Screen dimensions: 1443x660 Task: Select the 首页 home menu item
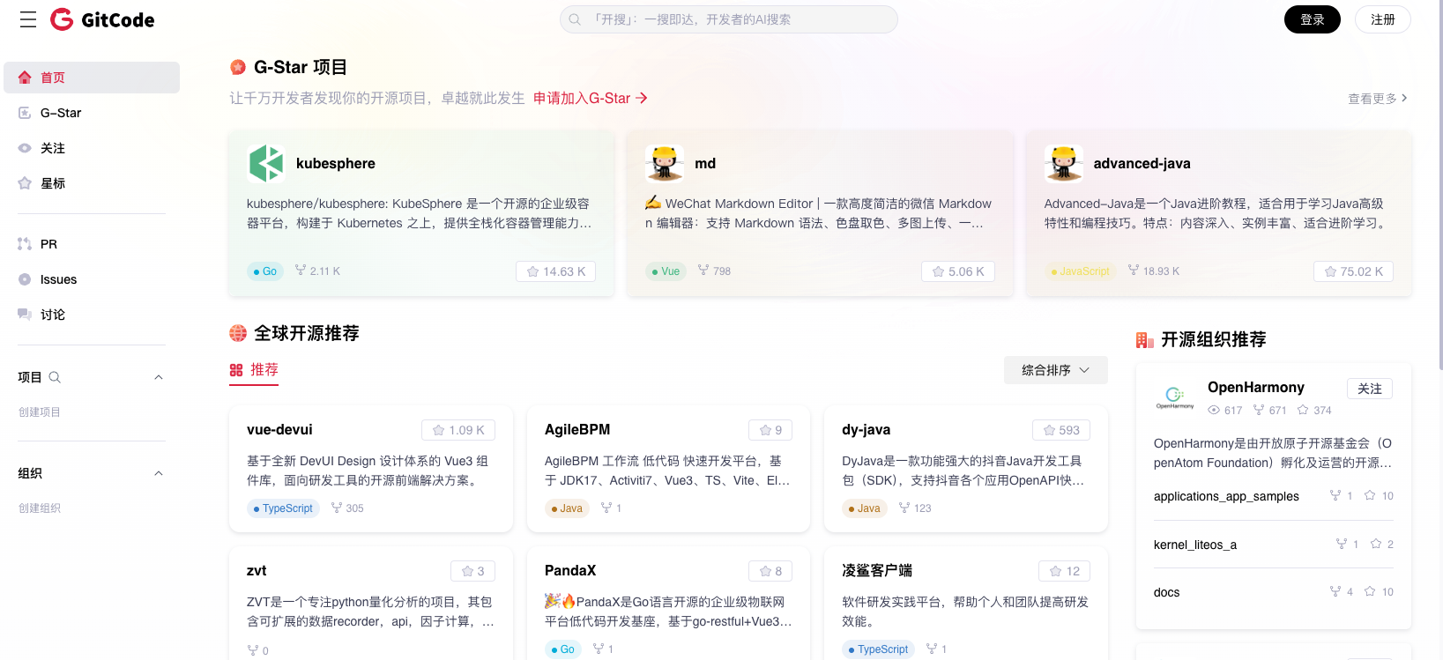coord(92,78)
